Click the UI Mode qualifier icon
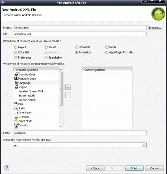This screenshot has width=167, height=174. pos(16,116)
